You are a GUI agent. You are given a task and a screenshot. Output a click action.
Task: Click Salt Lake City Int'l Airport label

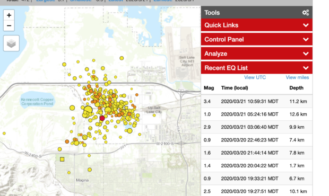pyautogui.click(x=187, y=61)
